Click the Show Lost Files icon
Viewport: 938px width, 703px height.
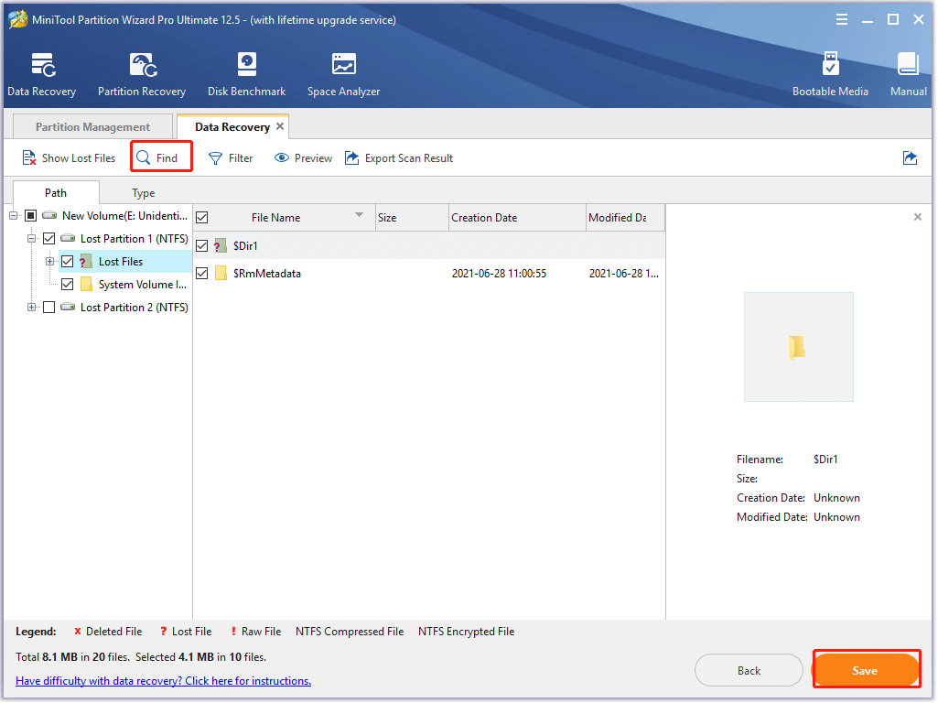coord(28,158)
